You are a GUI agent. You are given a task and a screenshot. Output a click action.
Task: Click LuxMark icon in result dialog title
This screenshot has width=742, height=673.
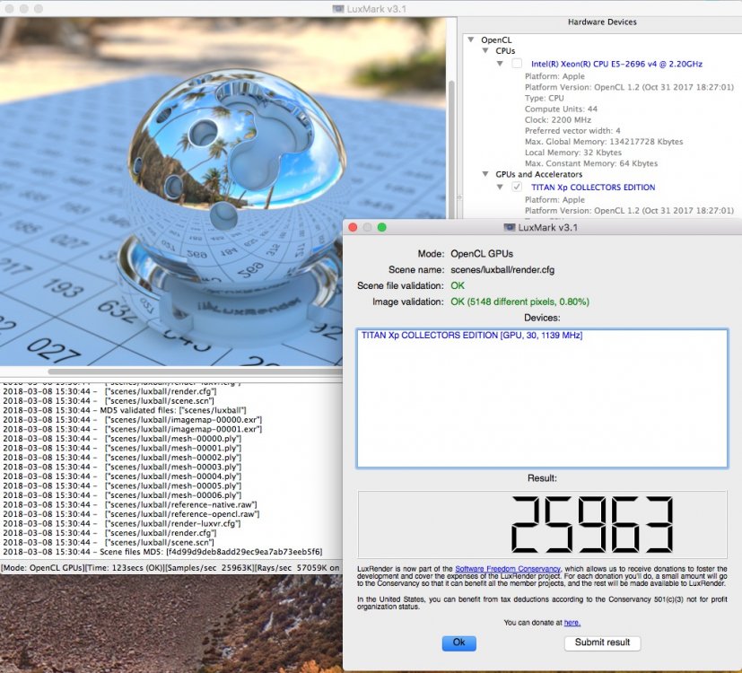[510, 227]
